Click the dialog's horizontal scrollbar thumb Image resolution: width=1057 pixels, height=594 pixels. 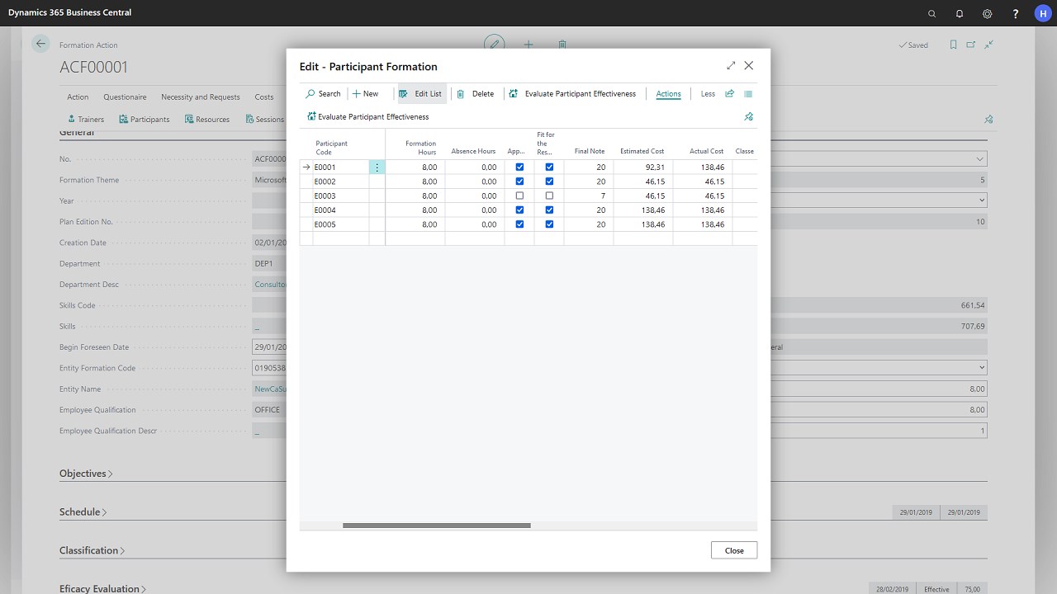[437, 525]
